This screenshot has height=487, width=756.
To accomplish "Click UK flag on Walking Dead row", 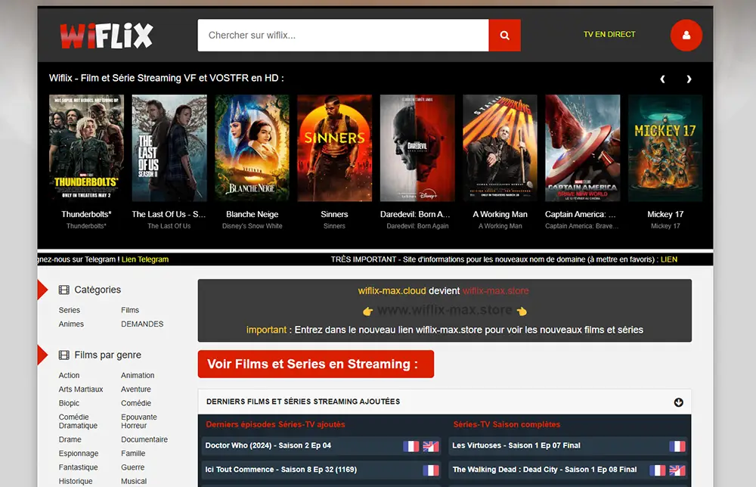I will (677, 470).
